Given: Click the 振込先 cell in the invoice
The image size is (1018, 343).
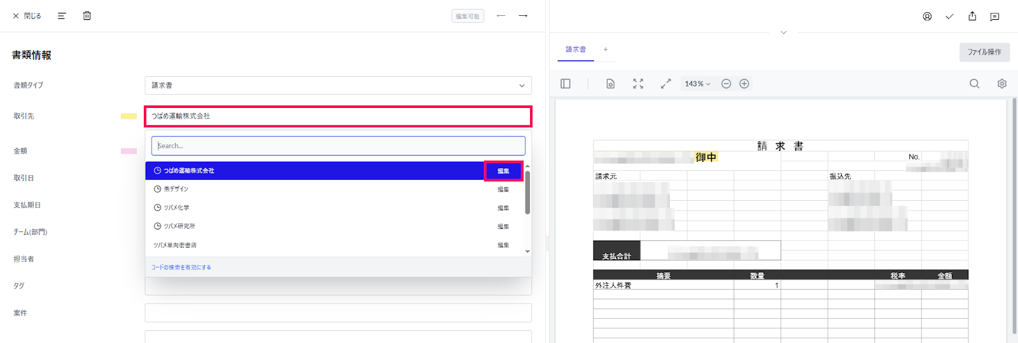Looking at the screenshot, I should click(x=840, y=176).
